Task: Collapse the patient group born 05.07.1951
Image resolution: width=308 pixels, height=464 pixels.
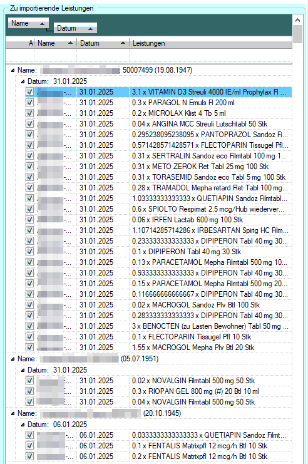Action: 13,359
